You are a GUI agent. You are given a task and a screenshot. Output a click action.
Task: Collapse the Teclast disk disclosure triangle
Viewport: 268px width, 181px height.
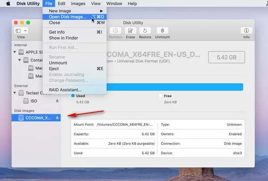tap(15, 93)
